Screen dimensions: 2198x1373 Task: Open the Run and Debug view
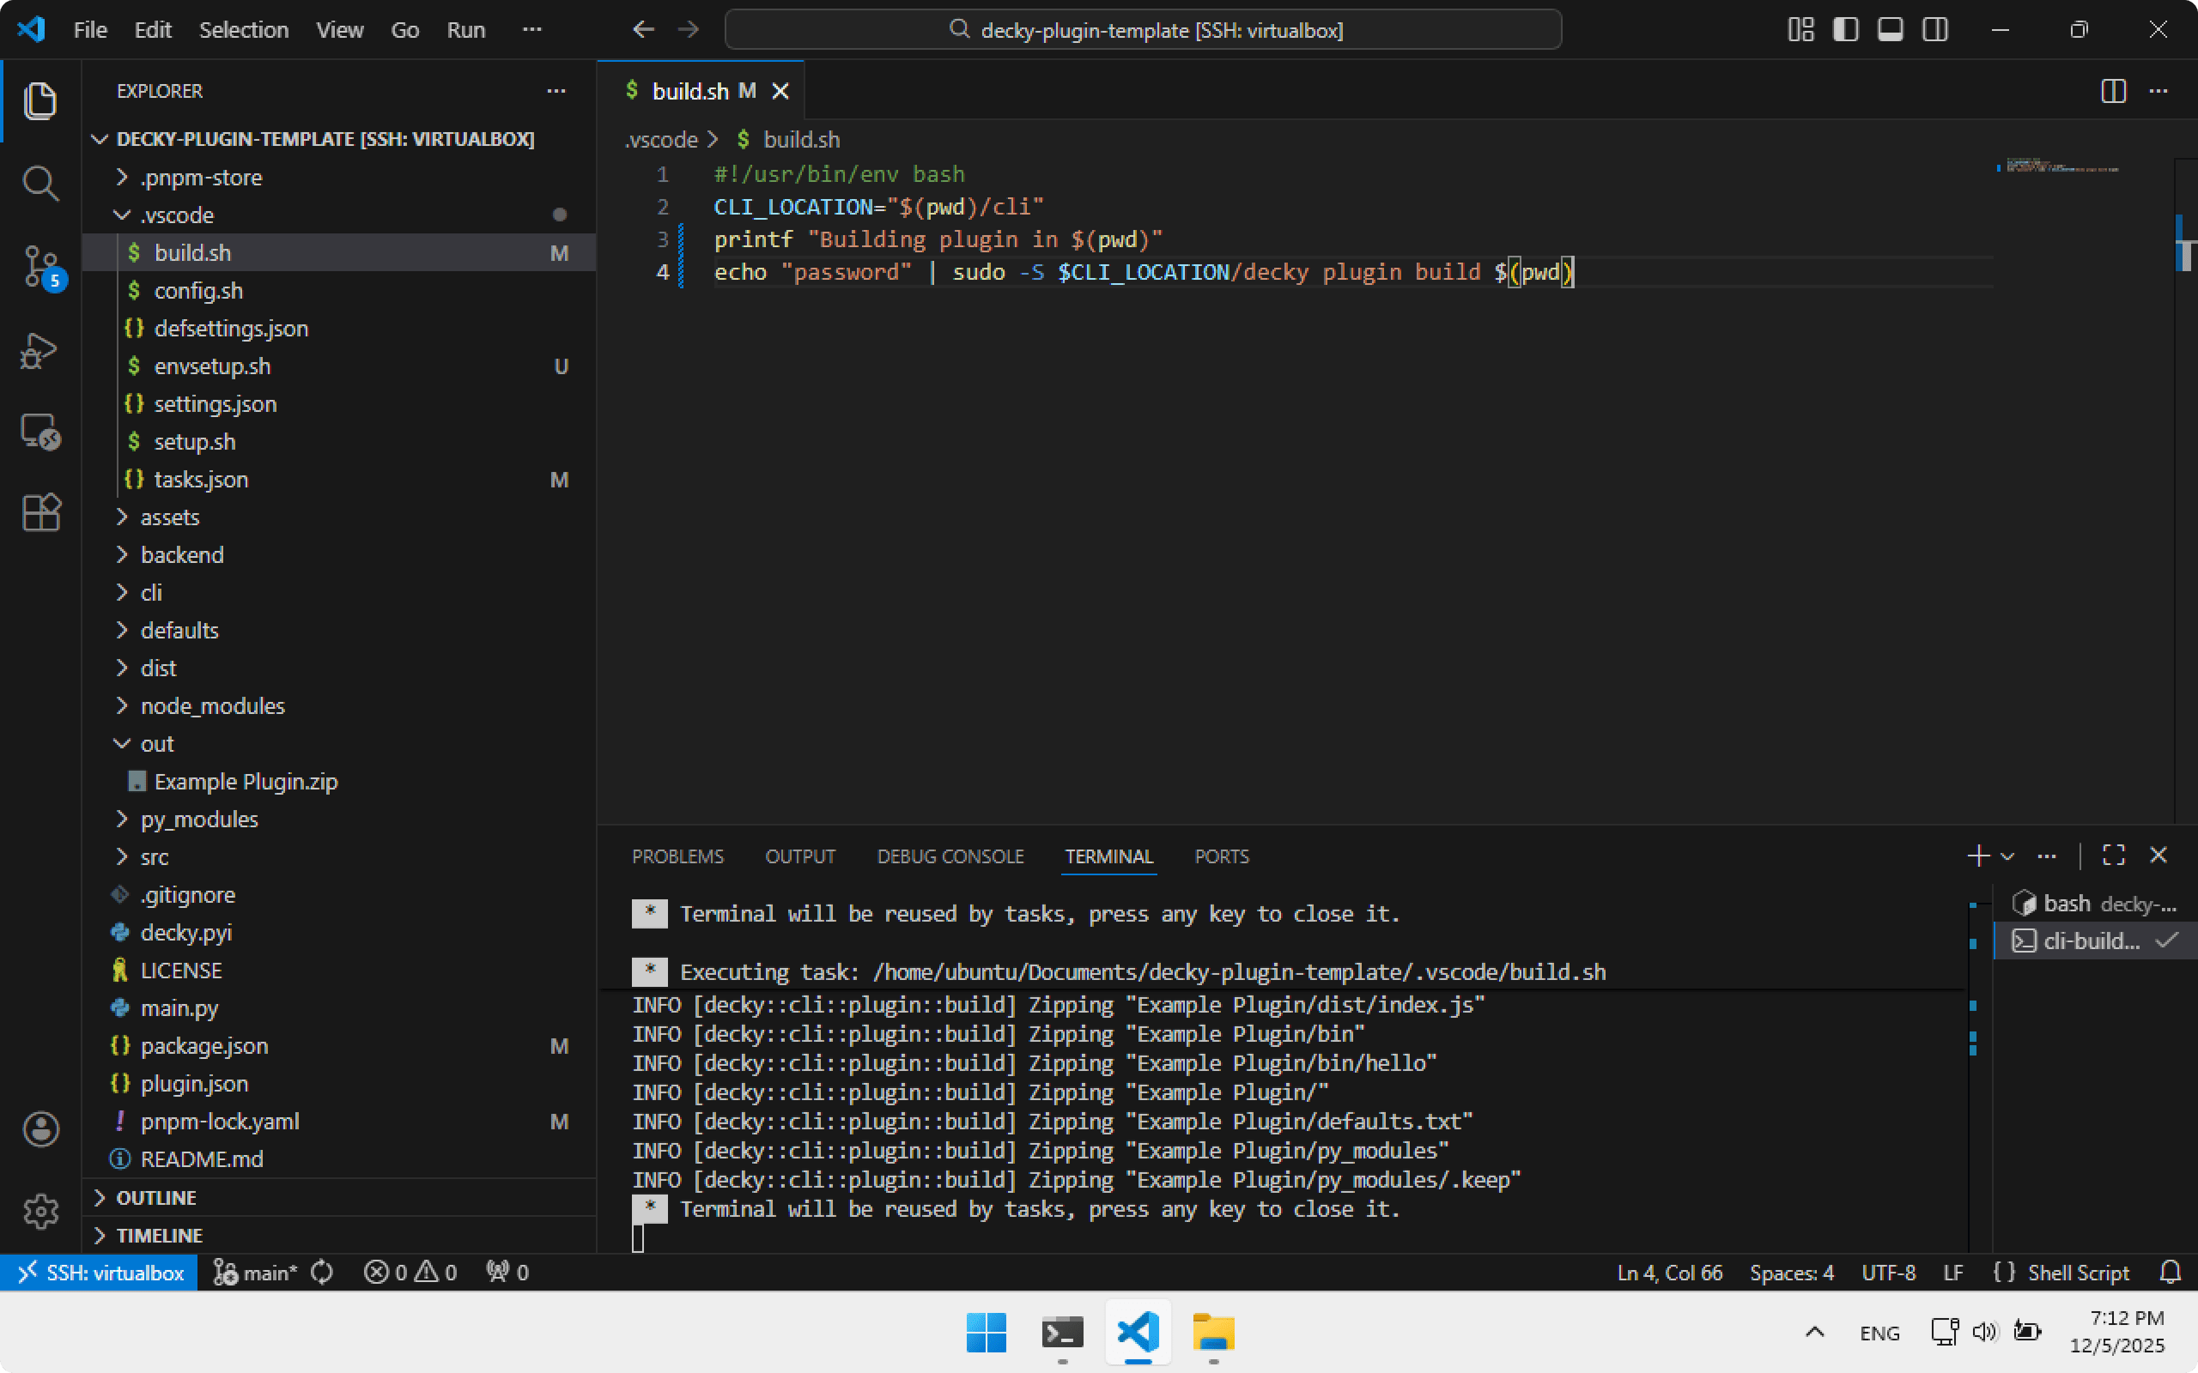[40, 349]
